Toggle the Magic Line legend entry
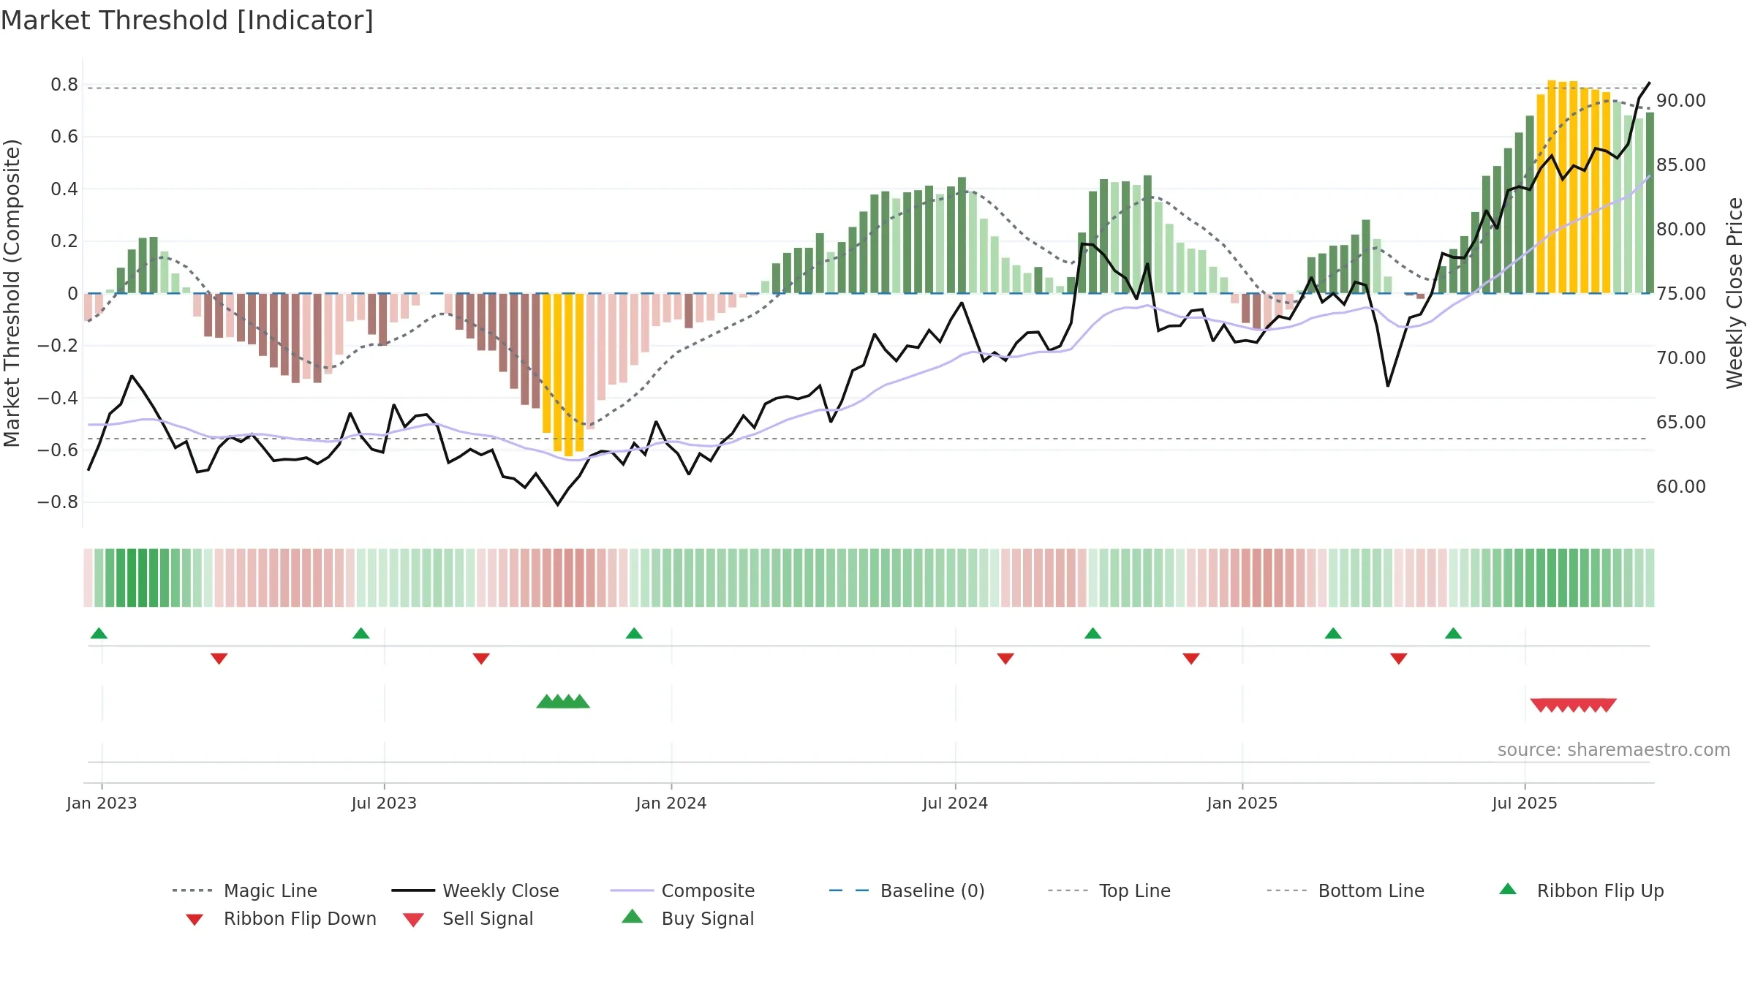The height and width of the screenshot is (987, 1755). pos(245,890)
